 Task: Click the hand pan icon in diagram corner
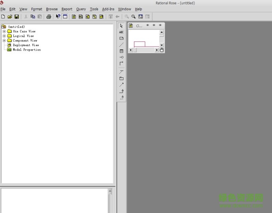coord(162,50)
